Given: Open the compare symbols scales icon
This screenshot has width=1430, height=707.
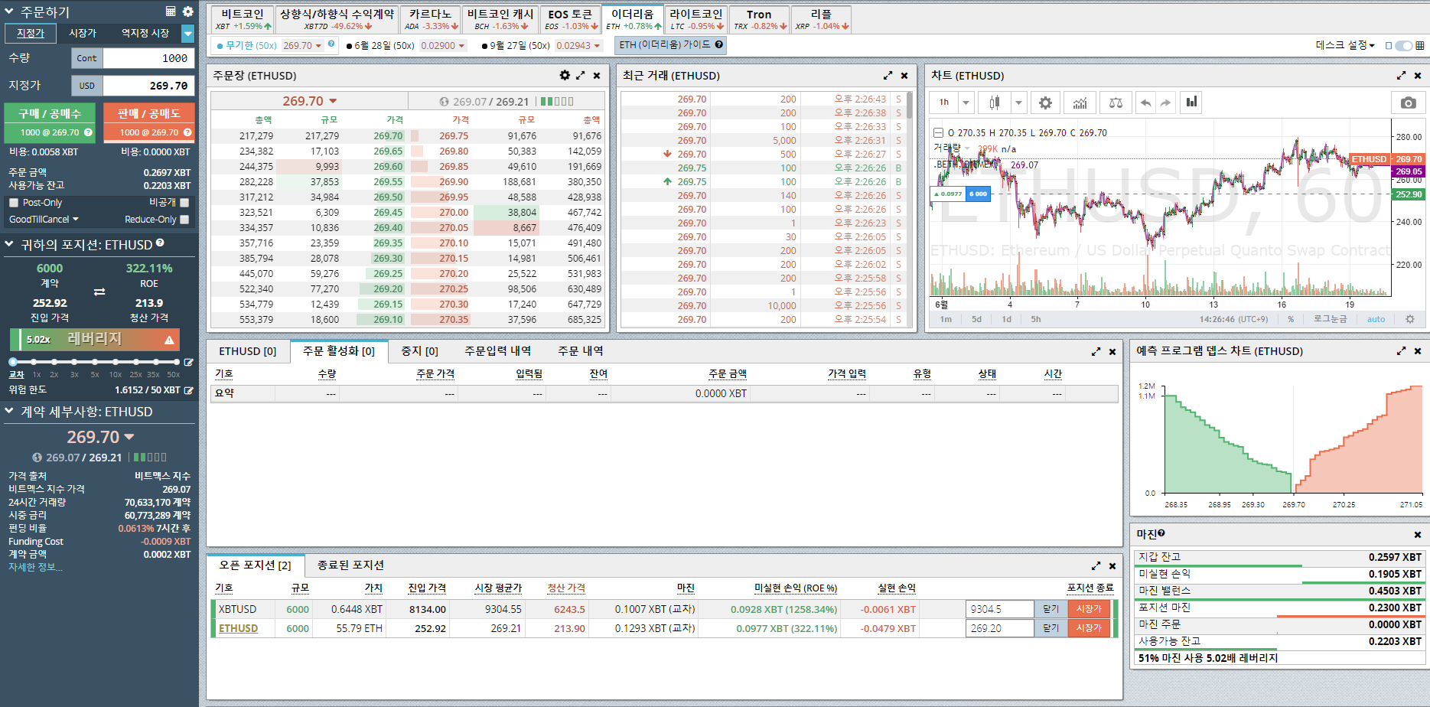Looking at the screenshot, I should click(1116, 103).
